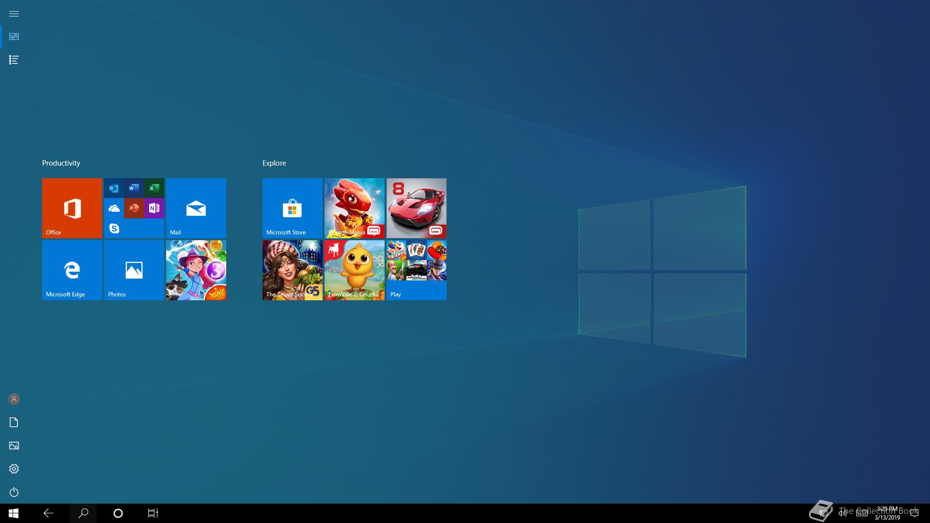Screen dimensions: 930x523
Task: Open the Mail tile
Action: tap(196, 208)
